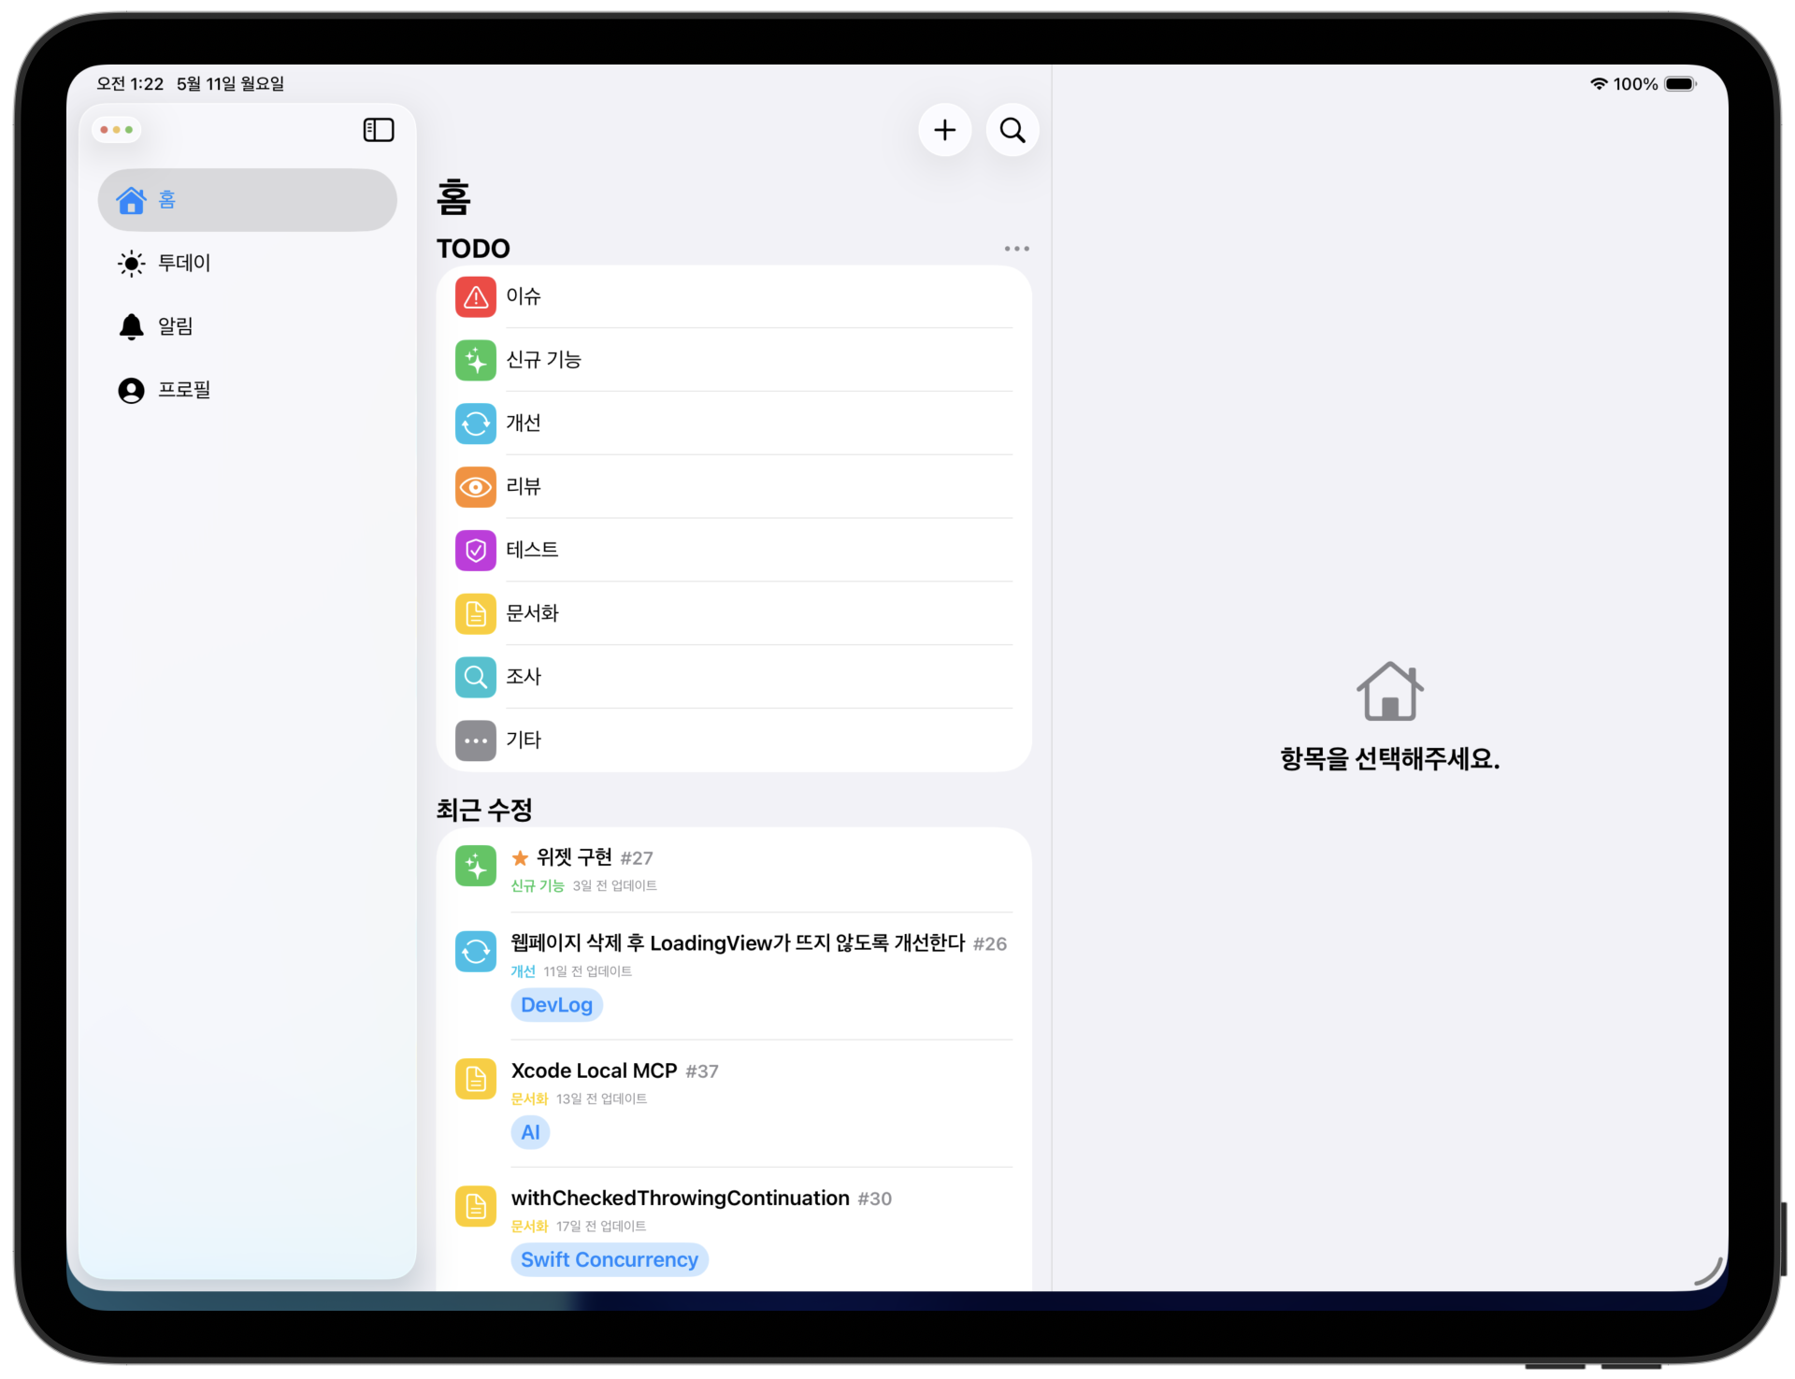Click the red 이슈 warning icon

[x=476, y=297]
